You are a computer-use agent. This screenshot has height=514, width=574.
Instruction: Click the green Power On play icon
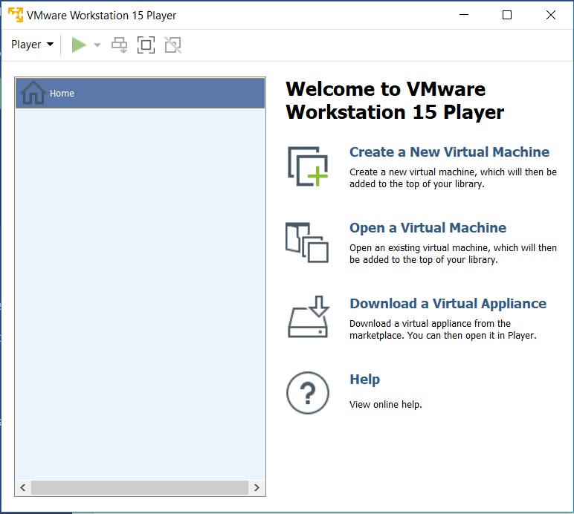[x=79, y=45]
